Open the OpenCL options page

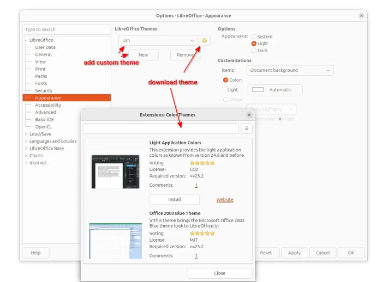(43, 127)
